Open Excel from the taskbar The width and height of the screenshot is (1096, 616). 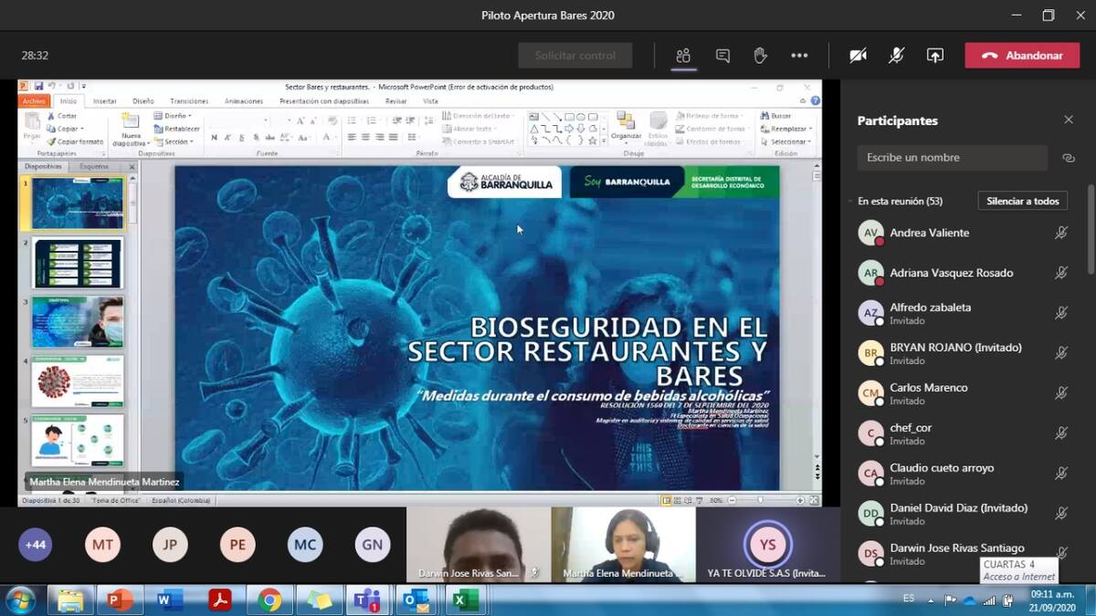466,600
